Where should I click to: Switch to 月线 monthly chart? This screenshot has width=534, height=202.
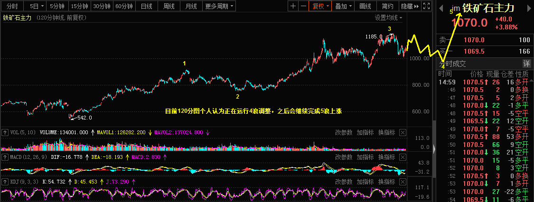coord(191,6)
